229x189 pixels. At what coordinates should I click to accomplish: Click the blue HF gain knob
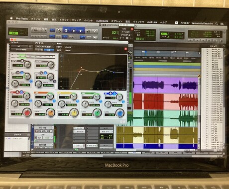click(x=120, y=113)
